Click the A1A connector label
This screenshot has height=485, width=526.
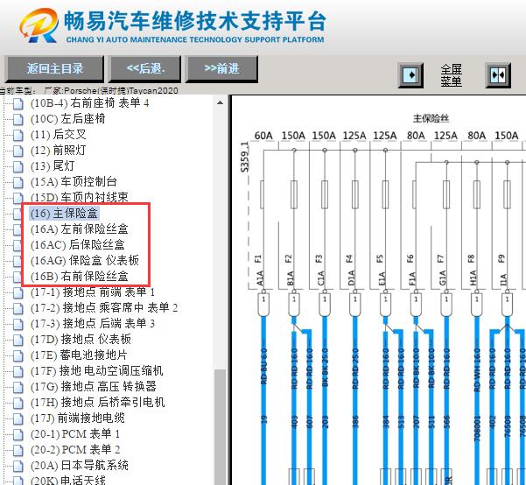260,278
